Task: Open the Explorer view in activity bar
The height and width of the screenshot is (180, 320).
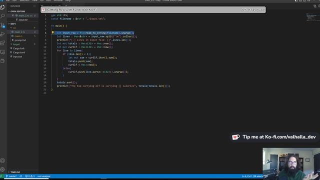Action: tap(2, 7)
